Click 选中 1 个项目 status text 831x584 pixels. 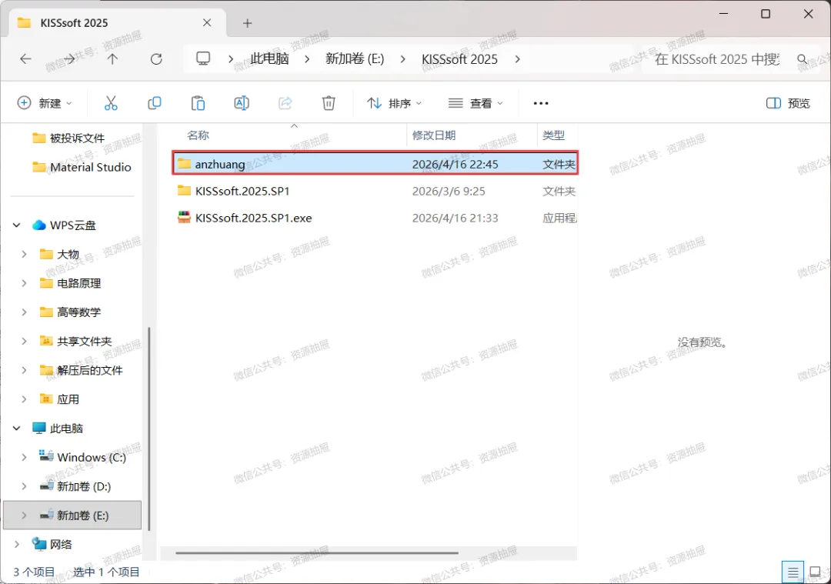click(106, 572)
